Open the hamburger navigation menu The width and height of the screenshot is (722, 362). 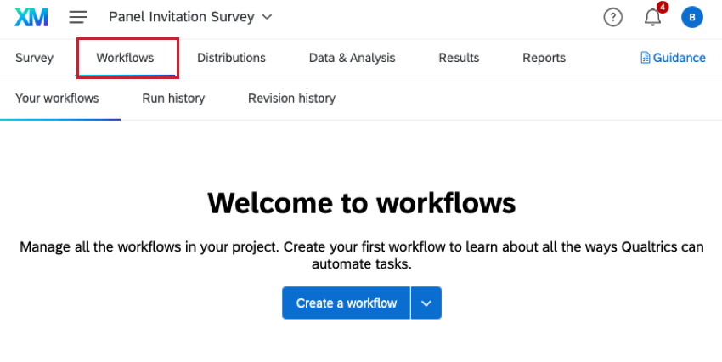pyautogui.click(x=78, y=17)
